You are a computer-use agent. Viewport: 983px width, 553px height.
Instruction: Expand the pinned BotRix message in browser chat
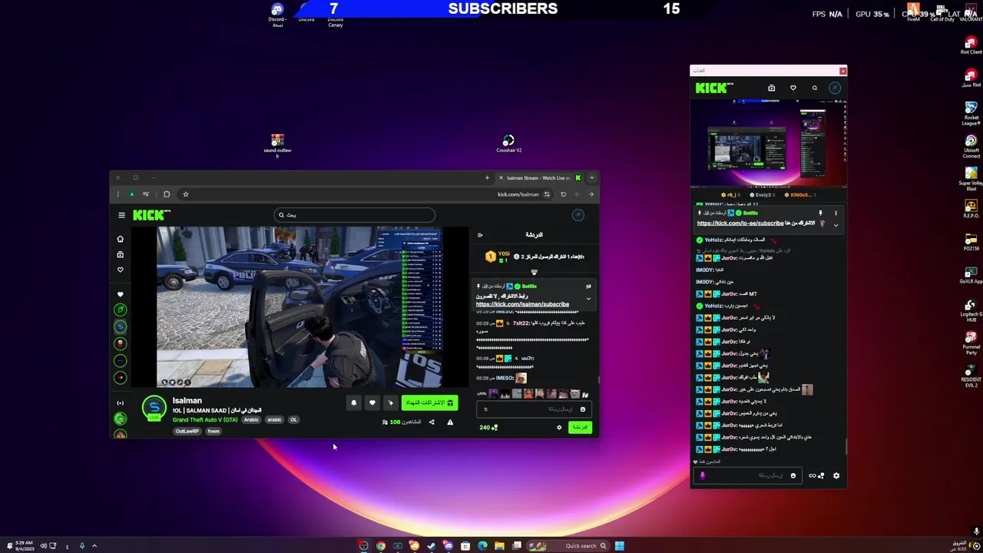point(588,298)
